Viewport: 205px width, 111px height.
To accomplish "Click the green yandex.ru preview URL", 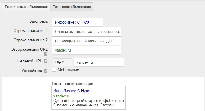I will (x=62, y=96).
